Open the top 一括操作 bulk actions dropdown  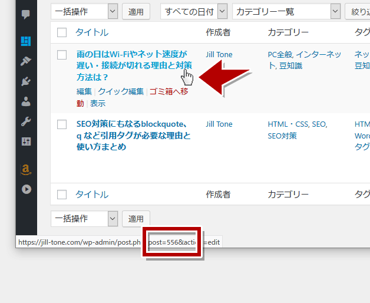click(84, 11)
